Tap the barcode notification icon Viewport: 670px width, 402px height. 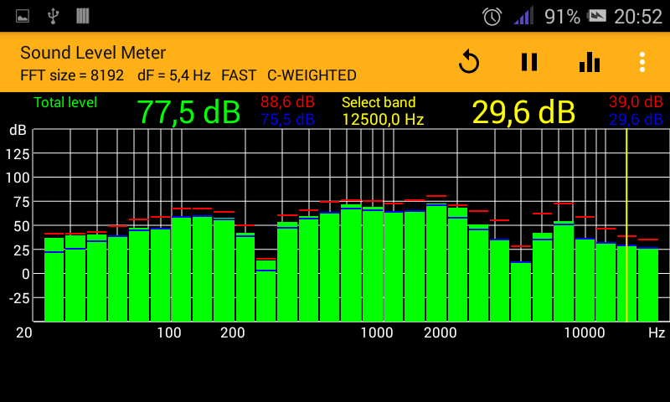point(82,16)
